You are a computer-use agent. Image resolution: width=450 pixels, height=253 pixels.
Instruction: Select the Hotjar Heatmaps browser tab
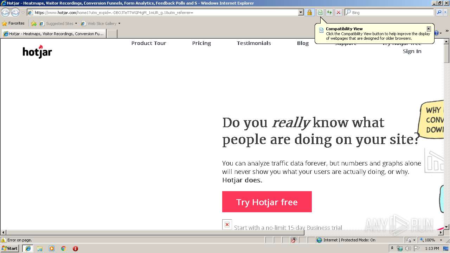[54, 34]
